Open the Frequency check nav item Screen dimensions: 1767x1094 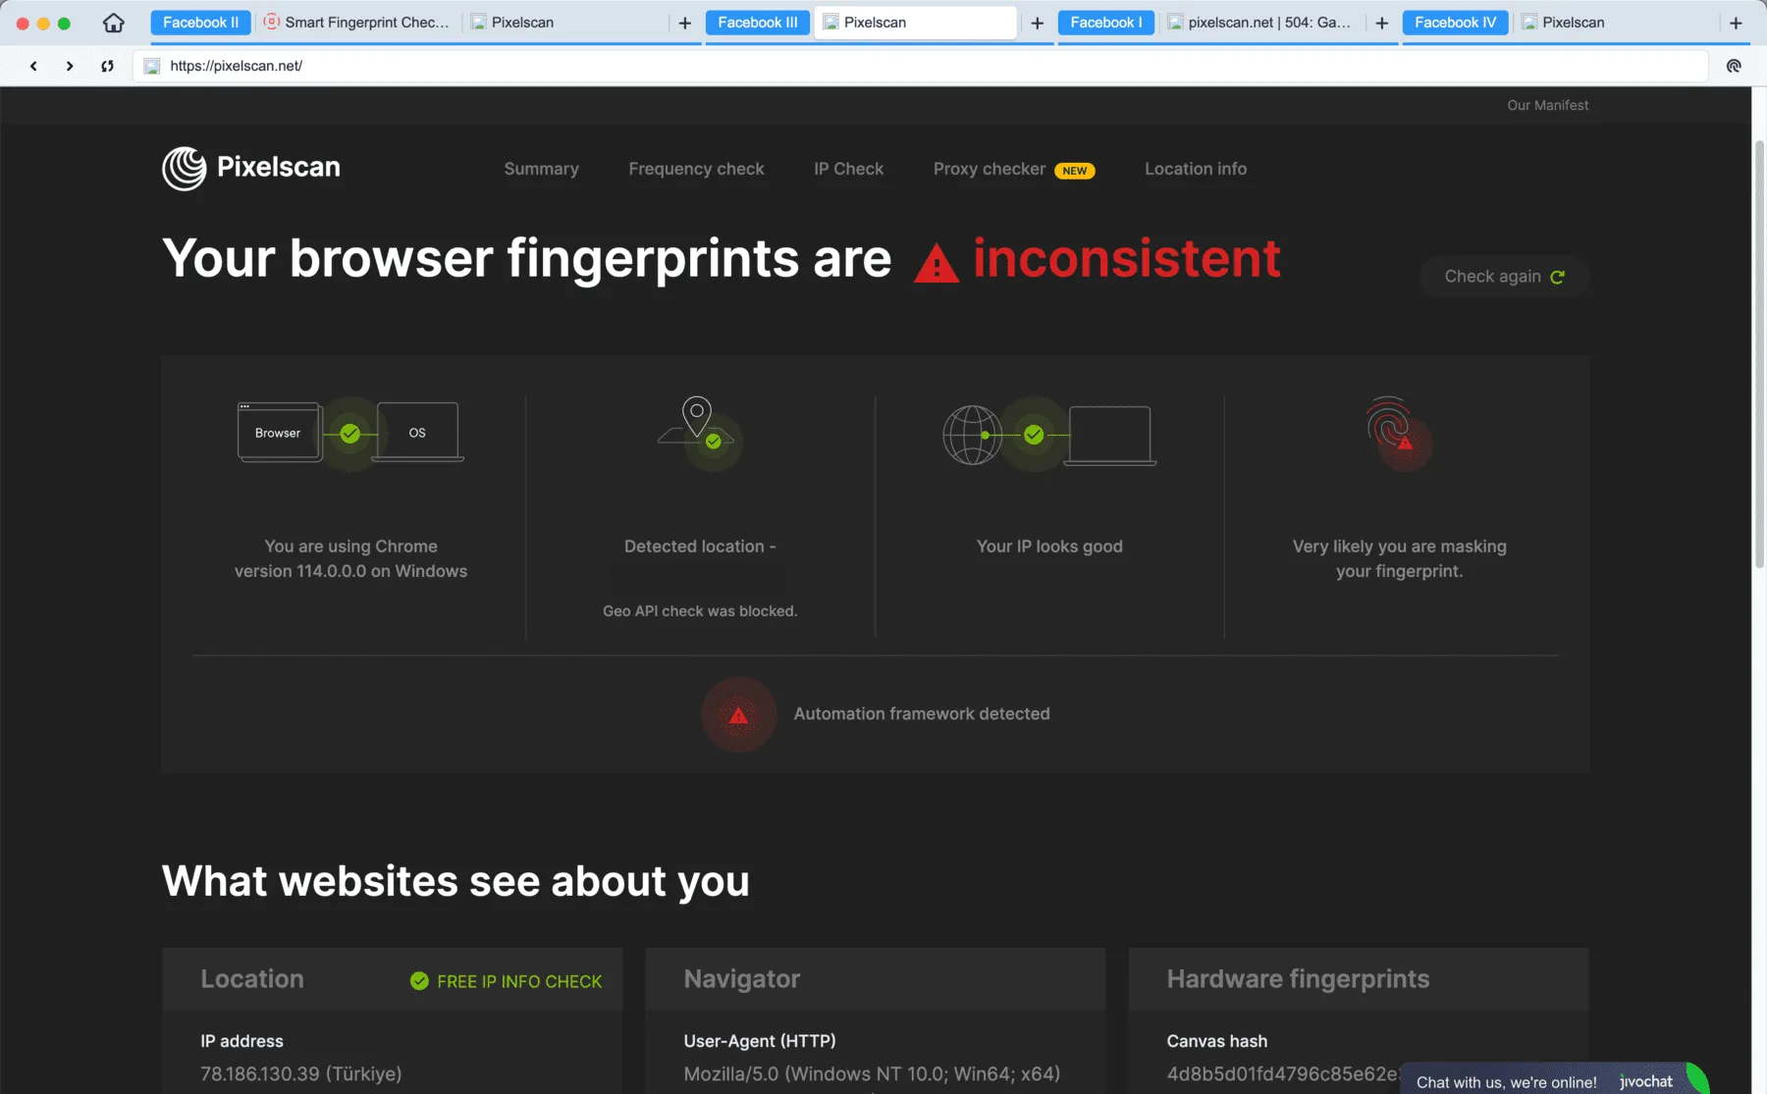tap(696, 169)
